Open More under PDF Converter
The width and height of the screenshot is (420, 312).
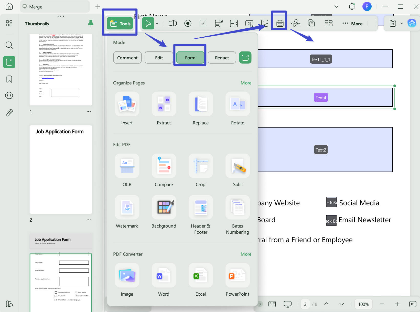246,254
